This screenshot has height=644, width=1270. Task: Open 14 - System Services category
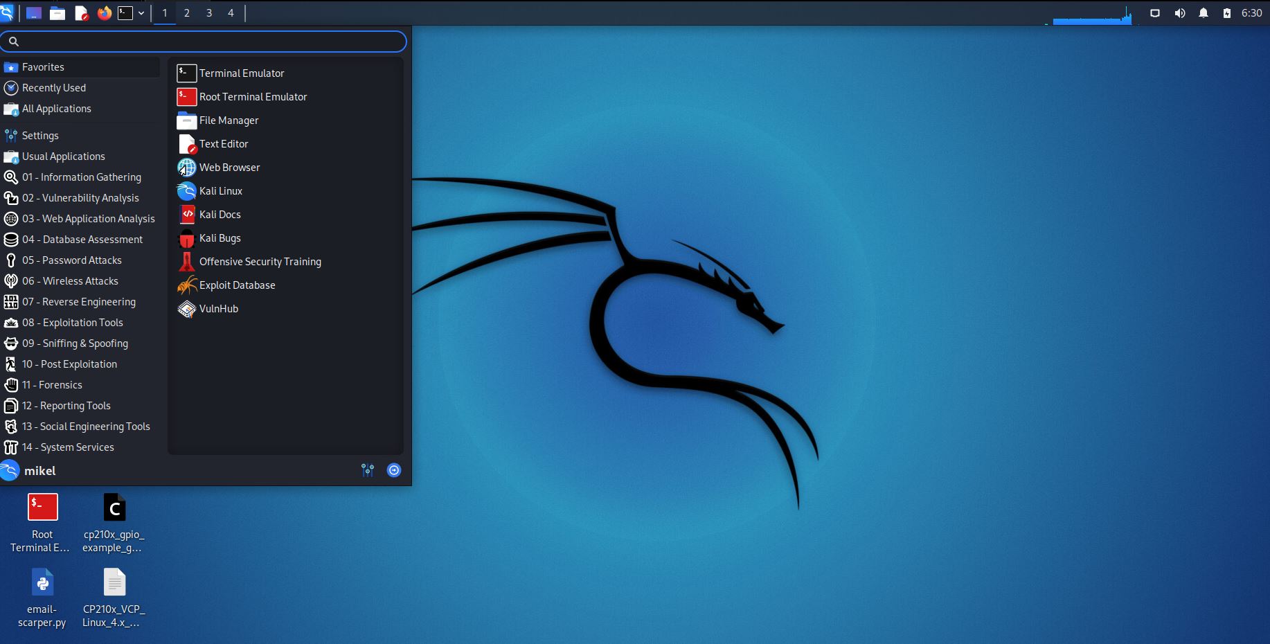point(81,447)
